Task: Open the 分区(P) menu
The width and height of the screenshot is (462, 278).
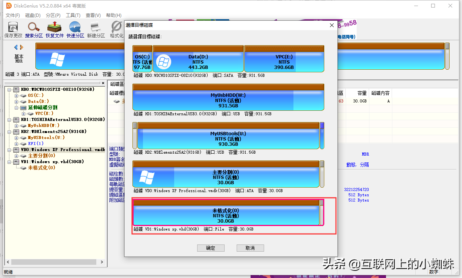Action: (53, 15)
